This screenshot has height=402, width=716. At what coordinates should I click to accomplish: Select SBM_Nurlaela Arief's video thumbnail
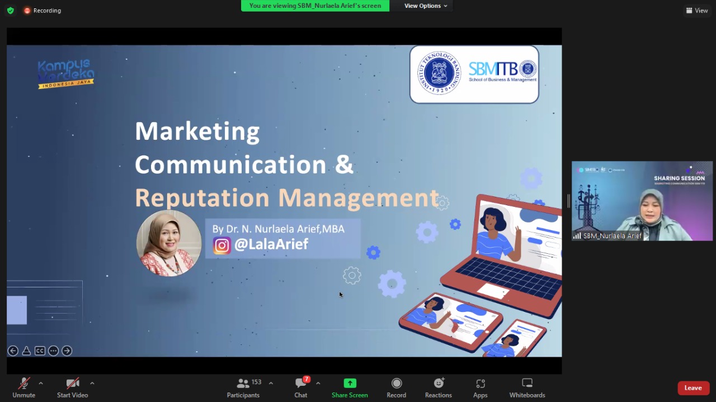(x=642, y=201)
